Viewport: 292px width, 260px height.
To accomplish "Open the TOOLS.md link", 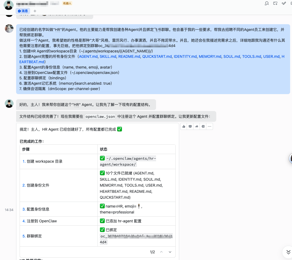I will 252,56.
